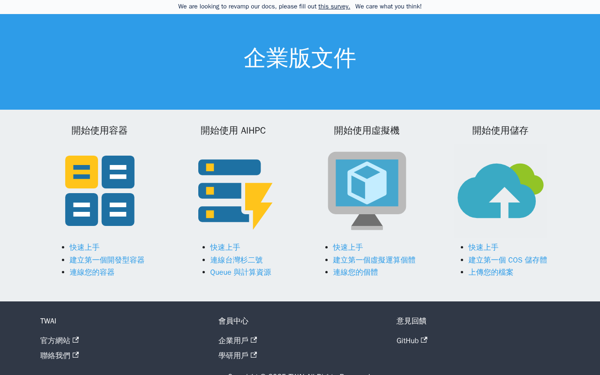The image size is (600, 375).
Task: Open 快速上手 under 開始使用容器
Action: (x=84, y=247)
